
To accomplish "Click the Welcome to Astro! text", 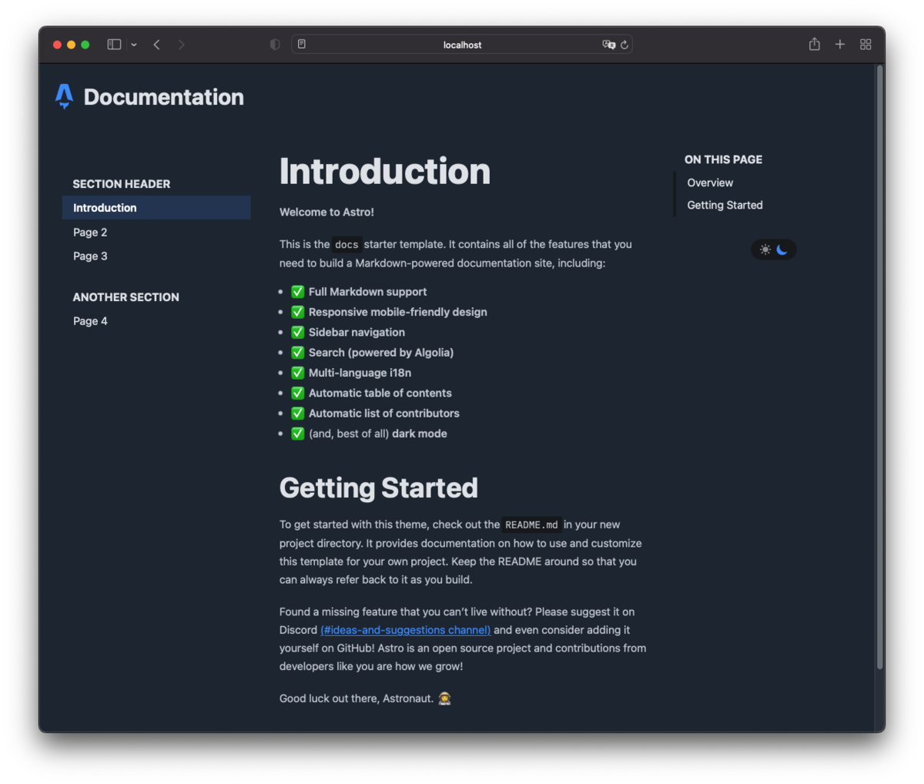I will tap(326, 212).
